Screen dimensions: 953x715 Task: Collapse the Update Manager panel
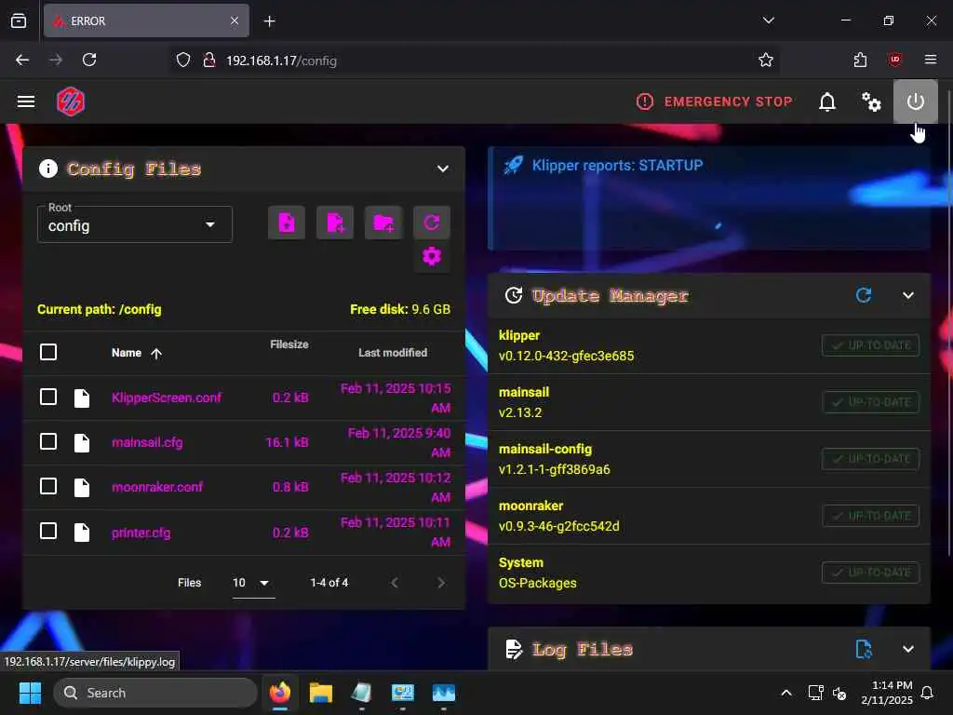click(x=908, y=295)
